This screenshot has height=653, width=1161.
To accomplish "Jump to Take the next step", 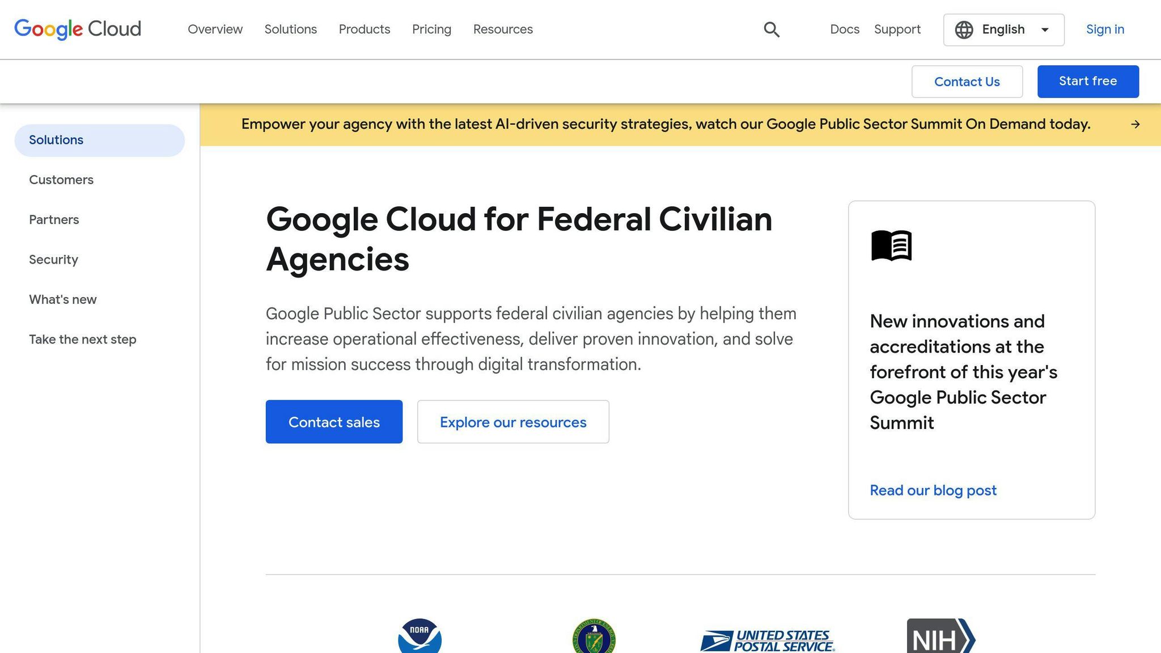I will tap(83, 340).
